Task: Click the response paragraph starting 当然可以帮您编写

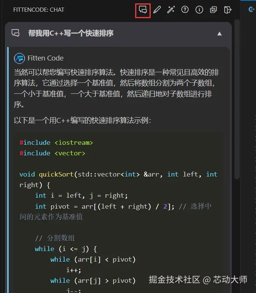Action: tap(116, 88)
